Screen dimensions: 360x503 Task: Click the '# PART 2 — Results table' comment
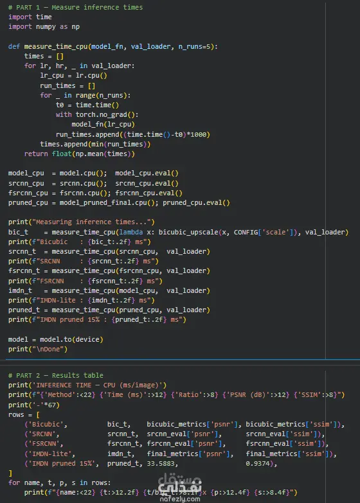point(55,375)
